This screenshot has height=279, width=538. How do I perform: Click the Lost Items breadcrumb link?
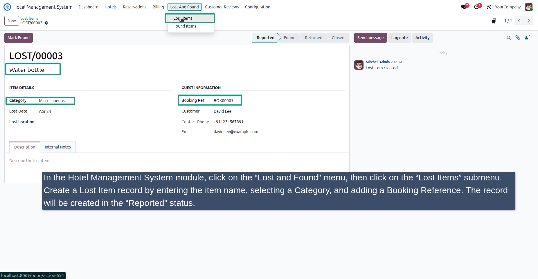(29, 18)
